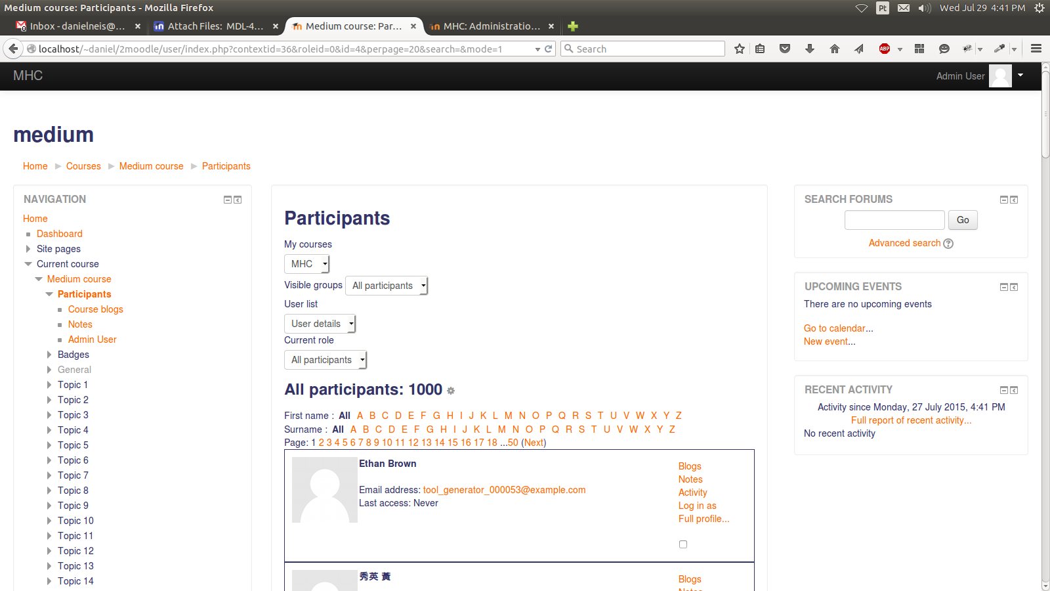Open the Firefox hamburger menu
Viewport: 1050px width, 591px height.
pos(1036,49)
